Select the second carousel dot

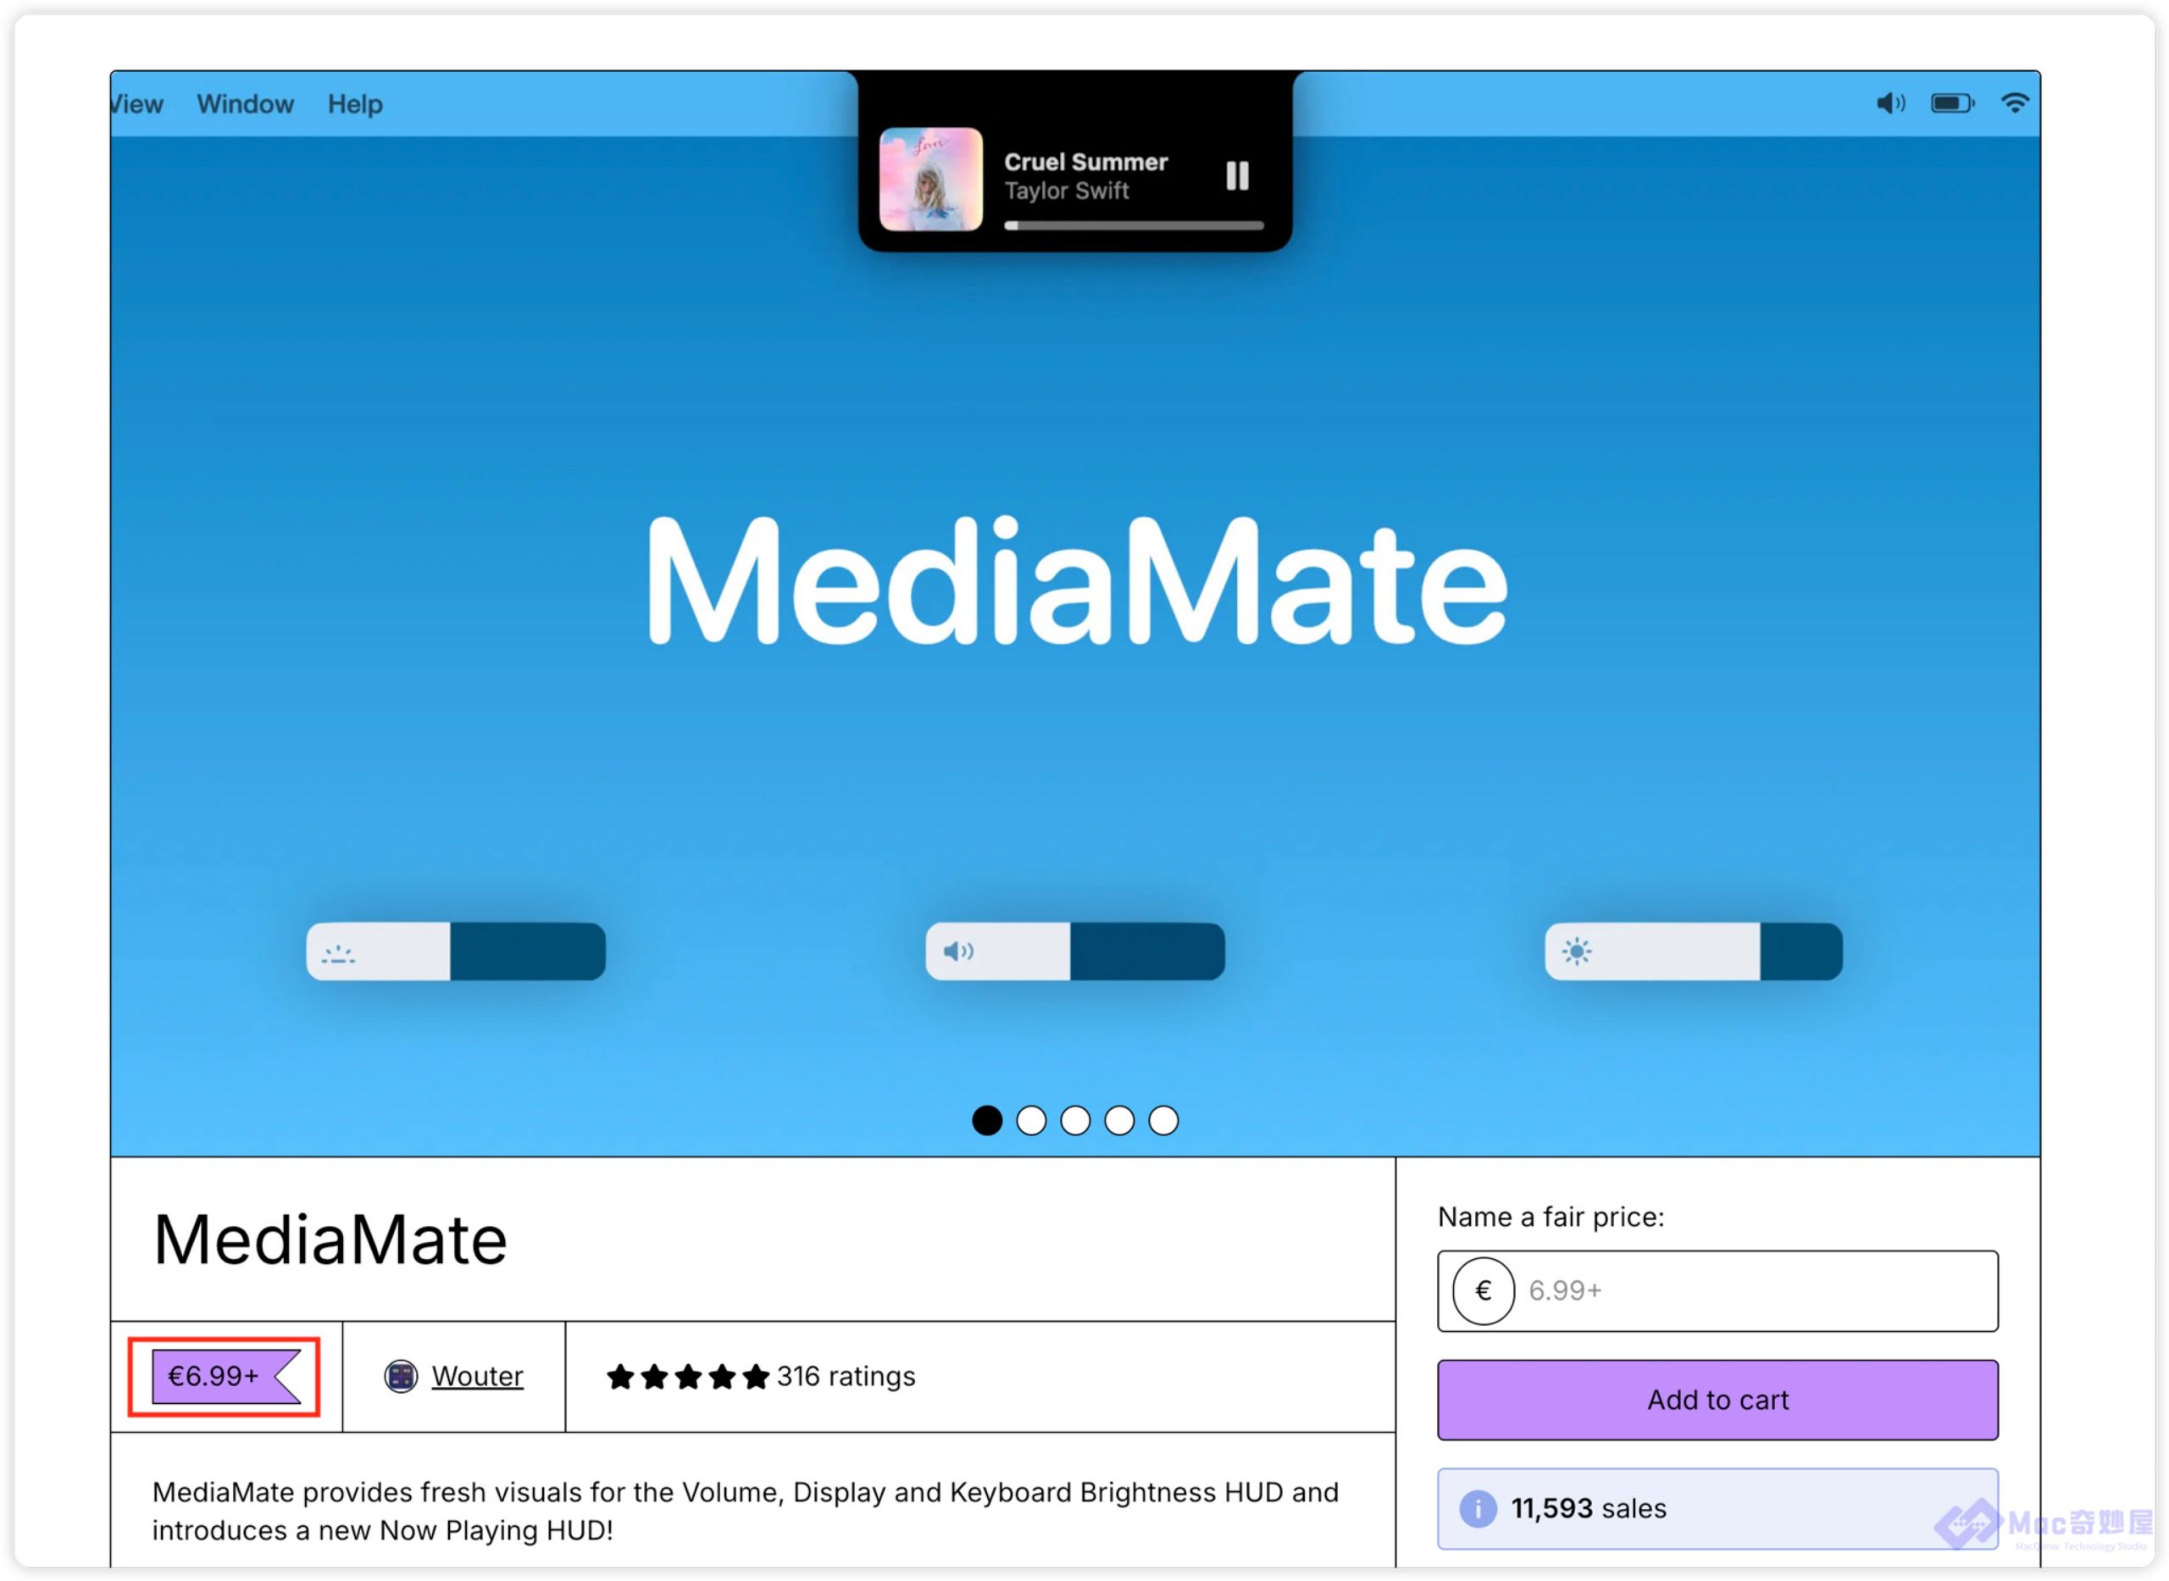(x=1030, y=1120)
